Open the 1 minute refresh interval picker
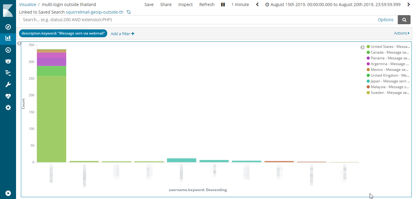The height and width of the screenshot is (199, 413). click(x=240, y=5)
